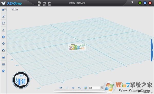Choose the display mode cube icon in bottom bar
154x94 pixels.
73,88
